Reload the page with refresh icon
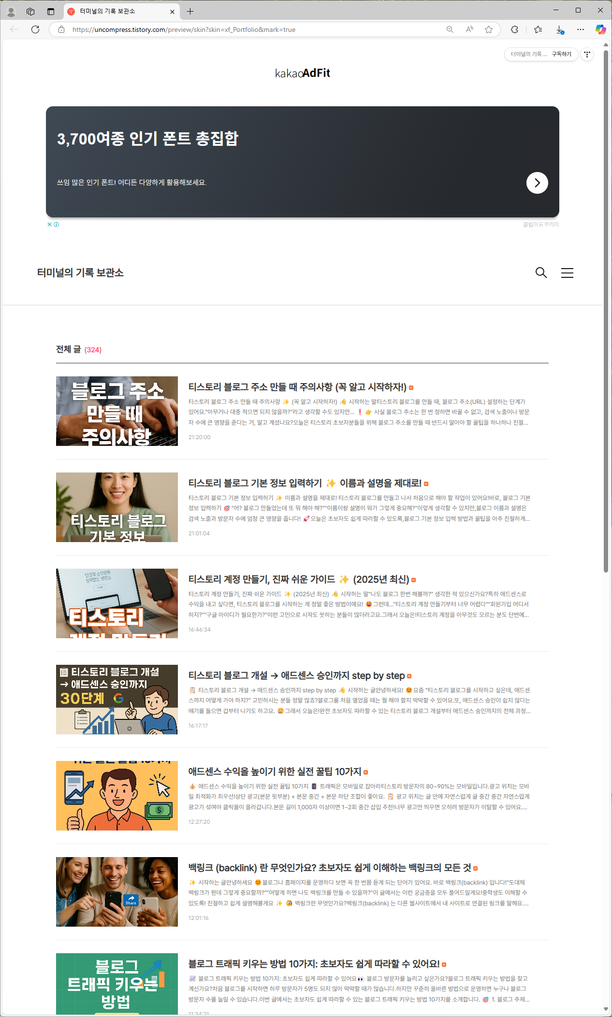The width and height of the screenshot is (612, 1017). pos(35,29)
